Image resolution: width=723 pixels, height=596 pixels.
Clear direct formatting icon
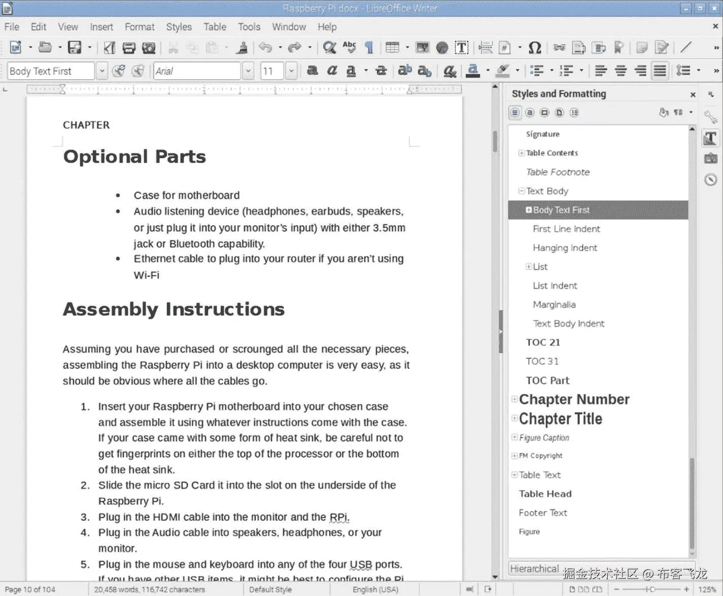(450, 71)
